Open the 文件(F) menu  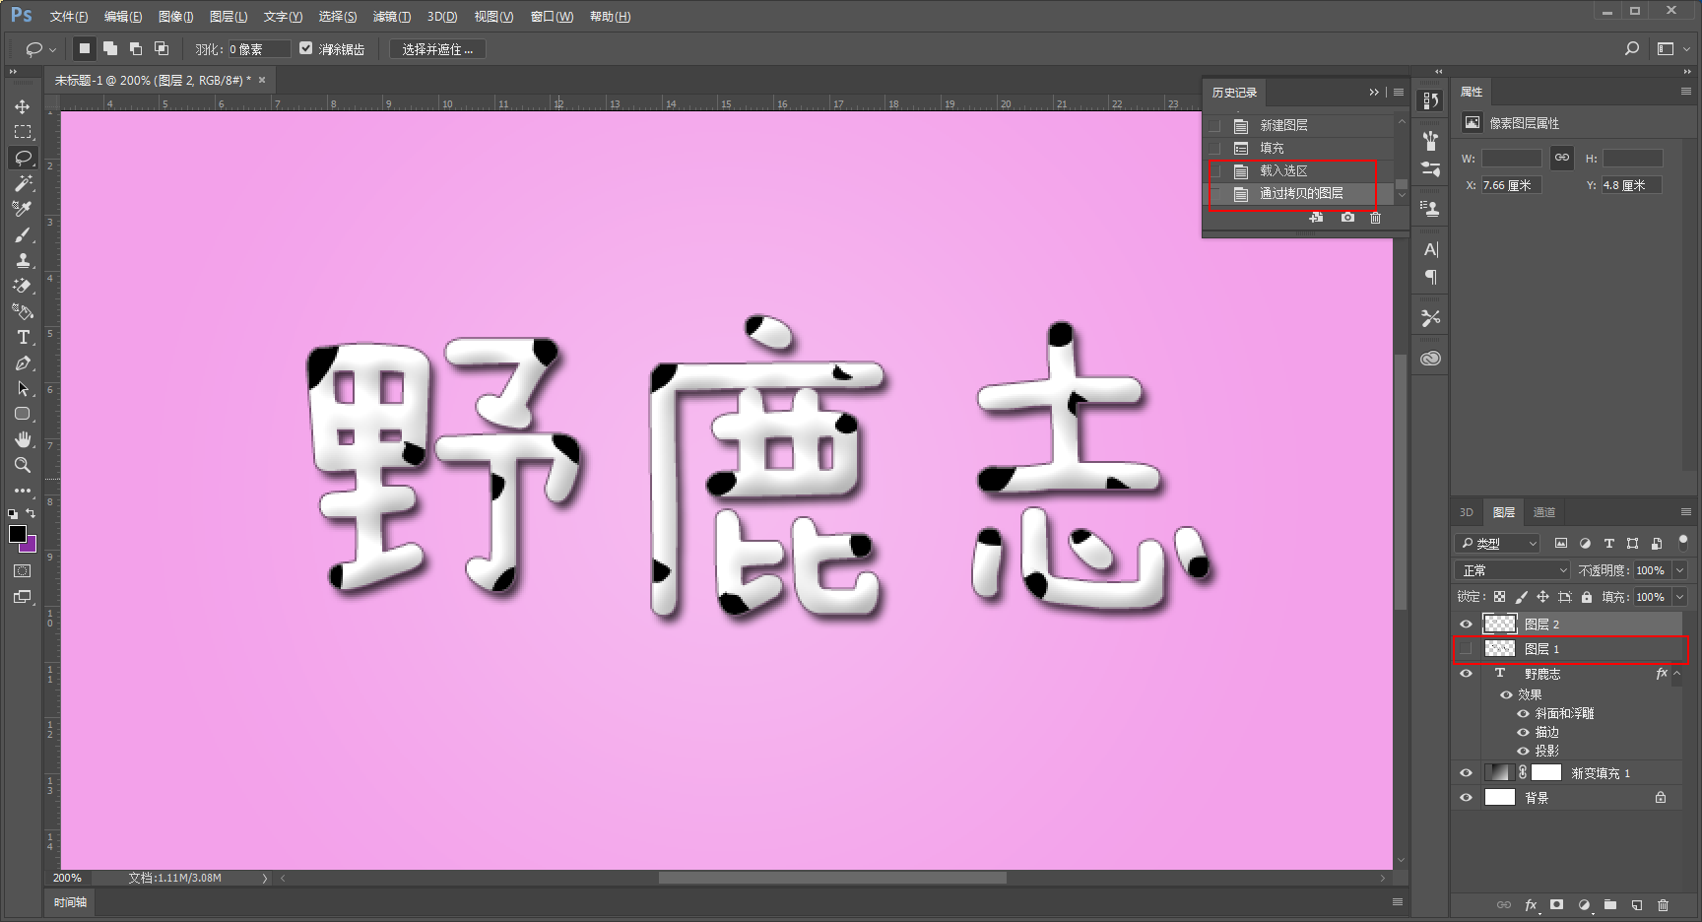[69, 17]
